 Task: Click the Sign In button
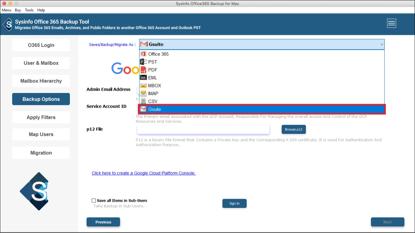point(234,204)
